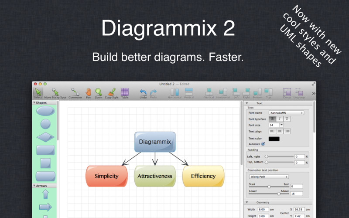The width and height of the screenshot is (349, 218).
Task: Select the red Simplicity node
Action: click(x=106, y=176)
